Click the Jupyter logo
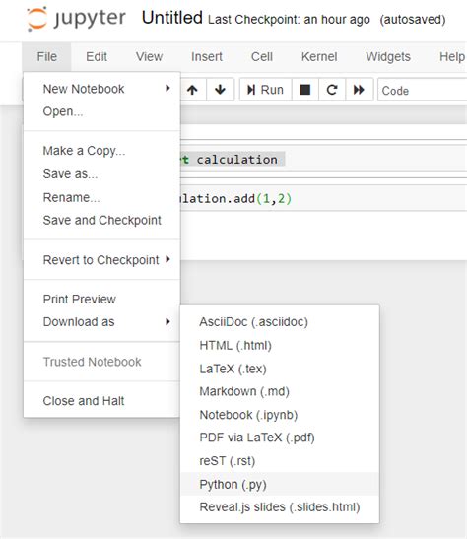The image size is (467, 539). pos(76,18)
